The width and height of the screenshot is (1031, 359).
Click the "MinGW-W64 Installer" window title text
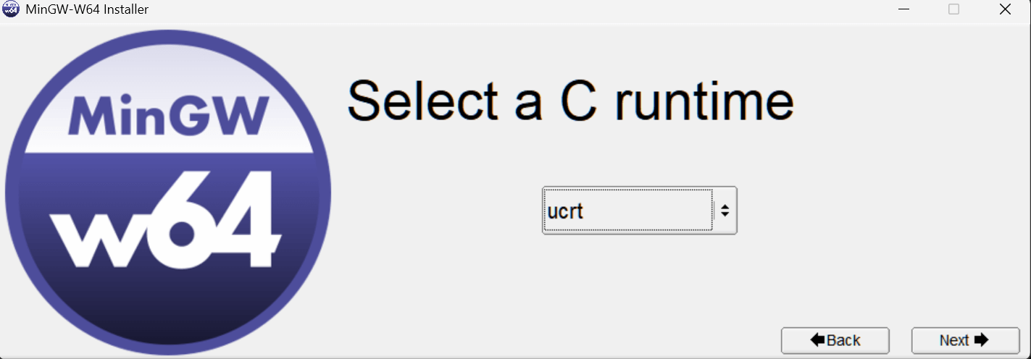pos(87,10)
